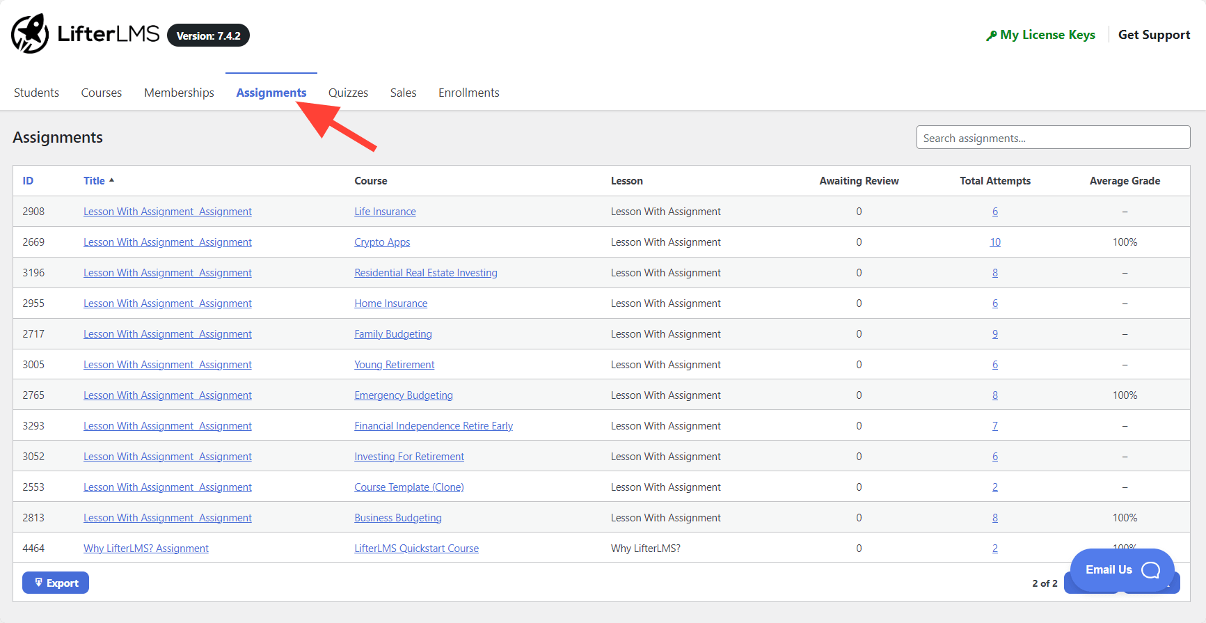Go to the Quizzes tab
Image resolution: width=1206 pixels, height=623 pixels.
[348, 93]
